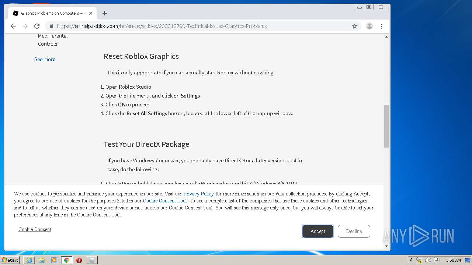
Task: Switch to Chrome in the taskbar
Action: tap(67, 260)
